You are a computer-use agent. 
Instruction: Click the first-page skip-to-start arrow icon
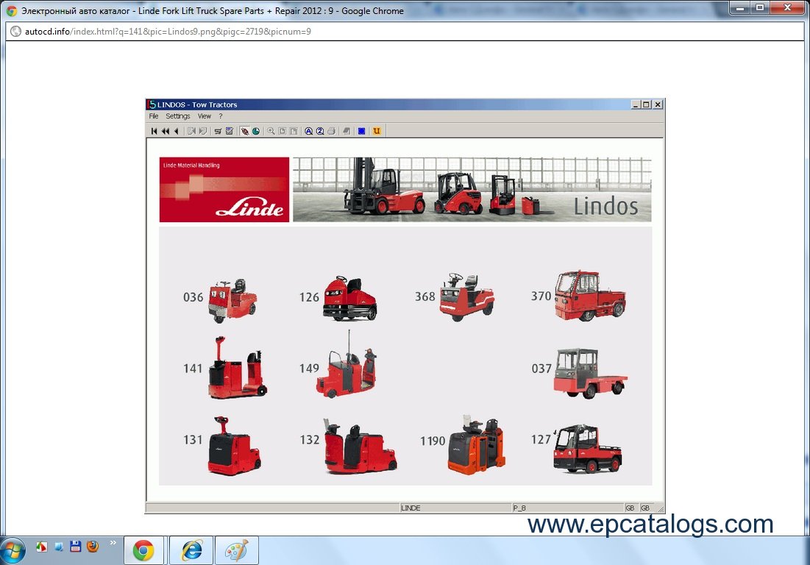(154, 131)
